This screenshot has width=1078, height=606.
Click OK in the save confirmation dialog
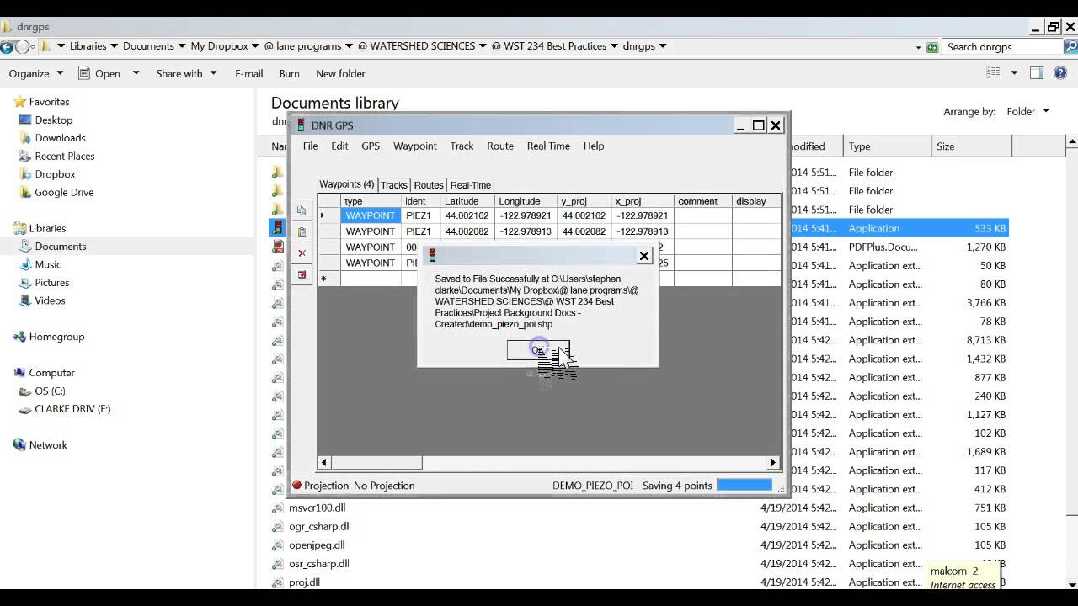pos(538,350)
